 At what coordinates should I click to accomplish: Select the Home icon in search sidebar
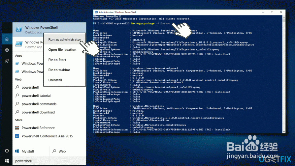coord(7,39)
